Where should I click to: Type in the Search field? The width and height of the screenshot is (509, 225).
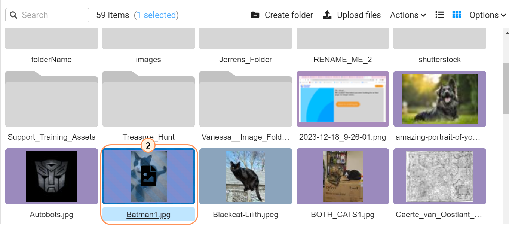point(52,15)
